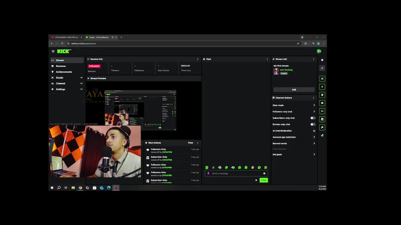Toggle the stream preview widget icon
The width and height of the screenshot is (401, 225).
322,79
